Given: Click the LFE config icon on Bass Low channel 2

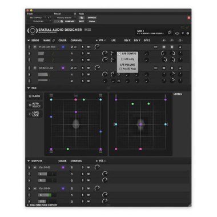Looking at the screenshot, I should point(119,81).
